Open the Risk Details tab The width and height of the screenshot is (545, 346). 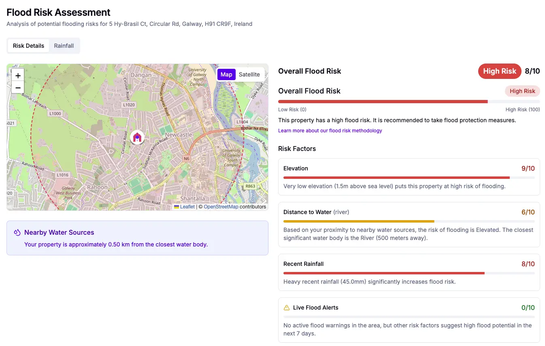click(28, 45)
